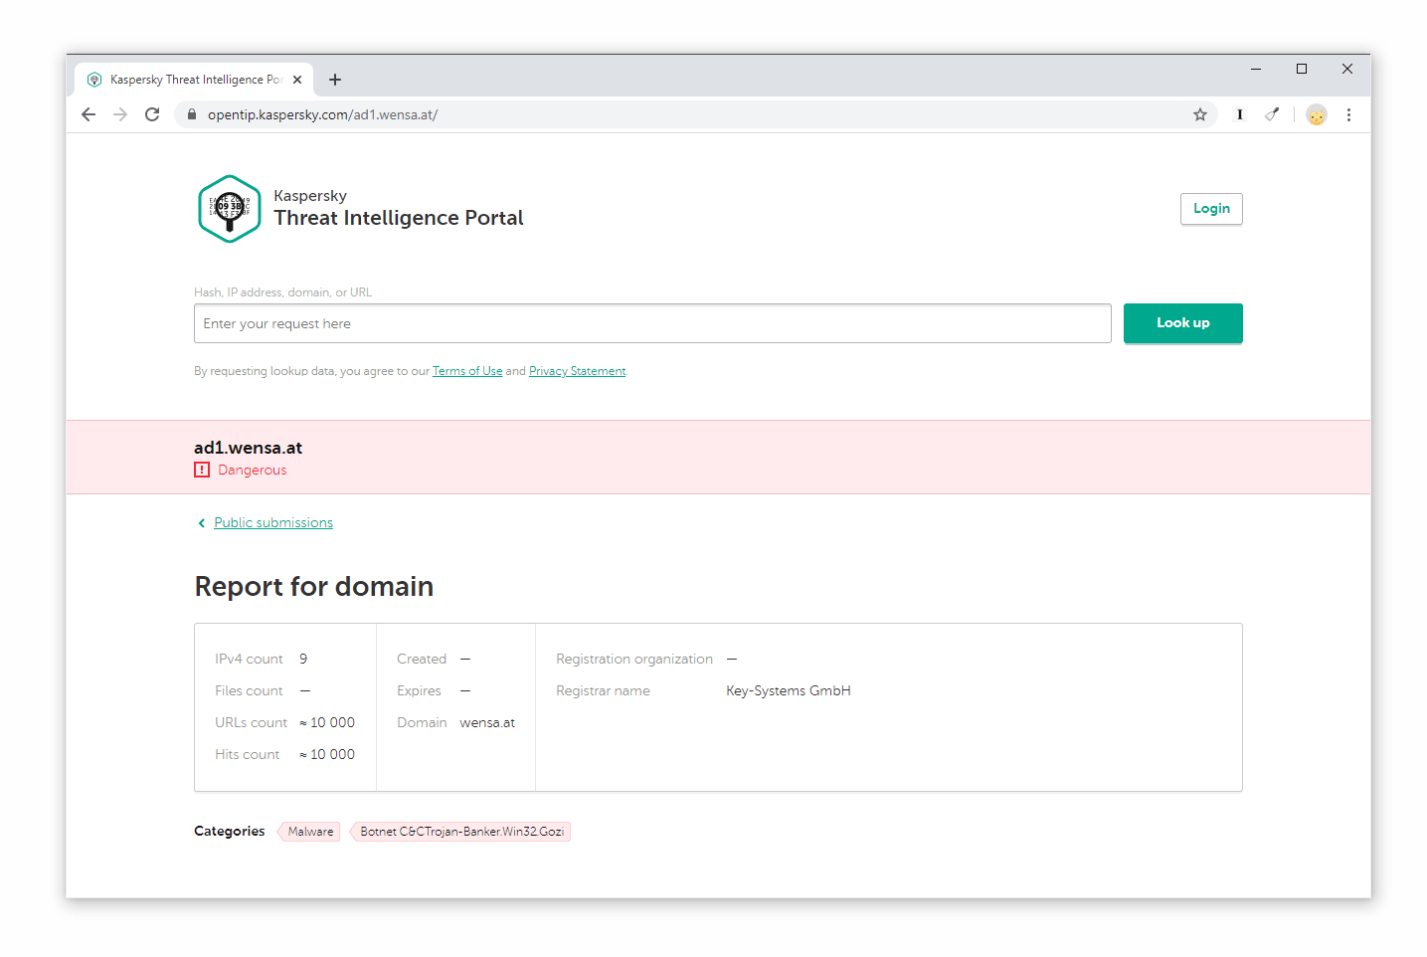This screenshot has height=957, width=1427.
Task: Click the Kaspersky hexagon logo
Action: pos(230,209)
